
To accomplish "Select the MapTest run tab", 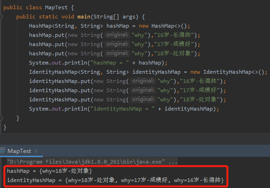I will 19,151.
